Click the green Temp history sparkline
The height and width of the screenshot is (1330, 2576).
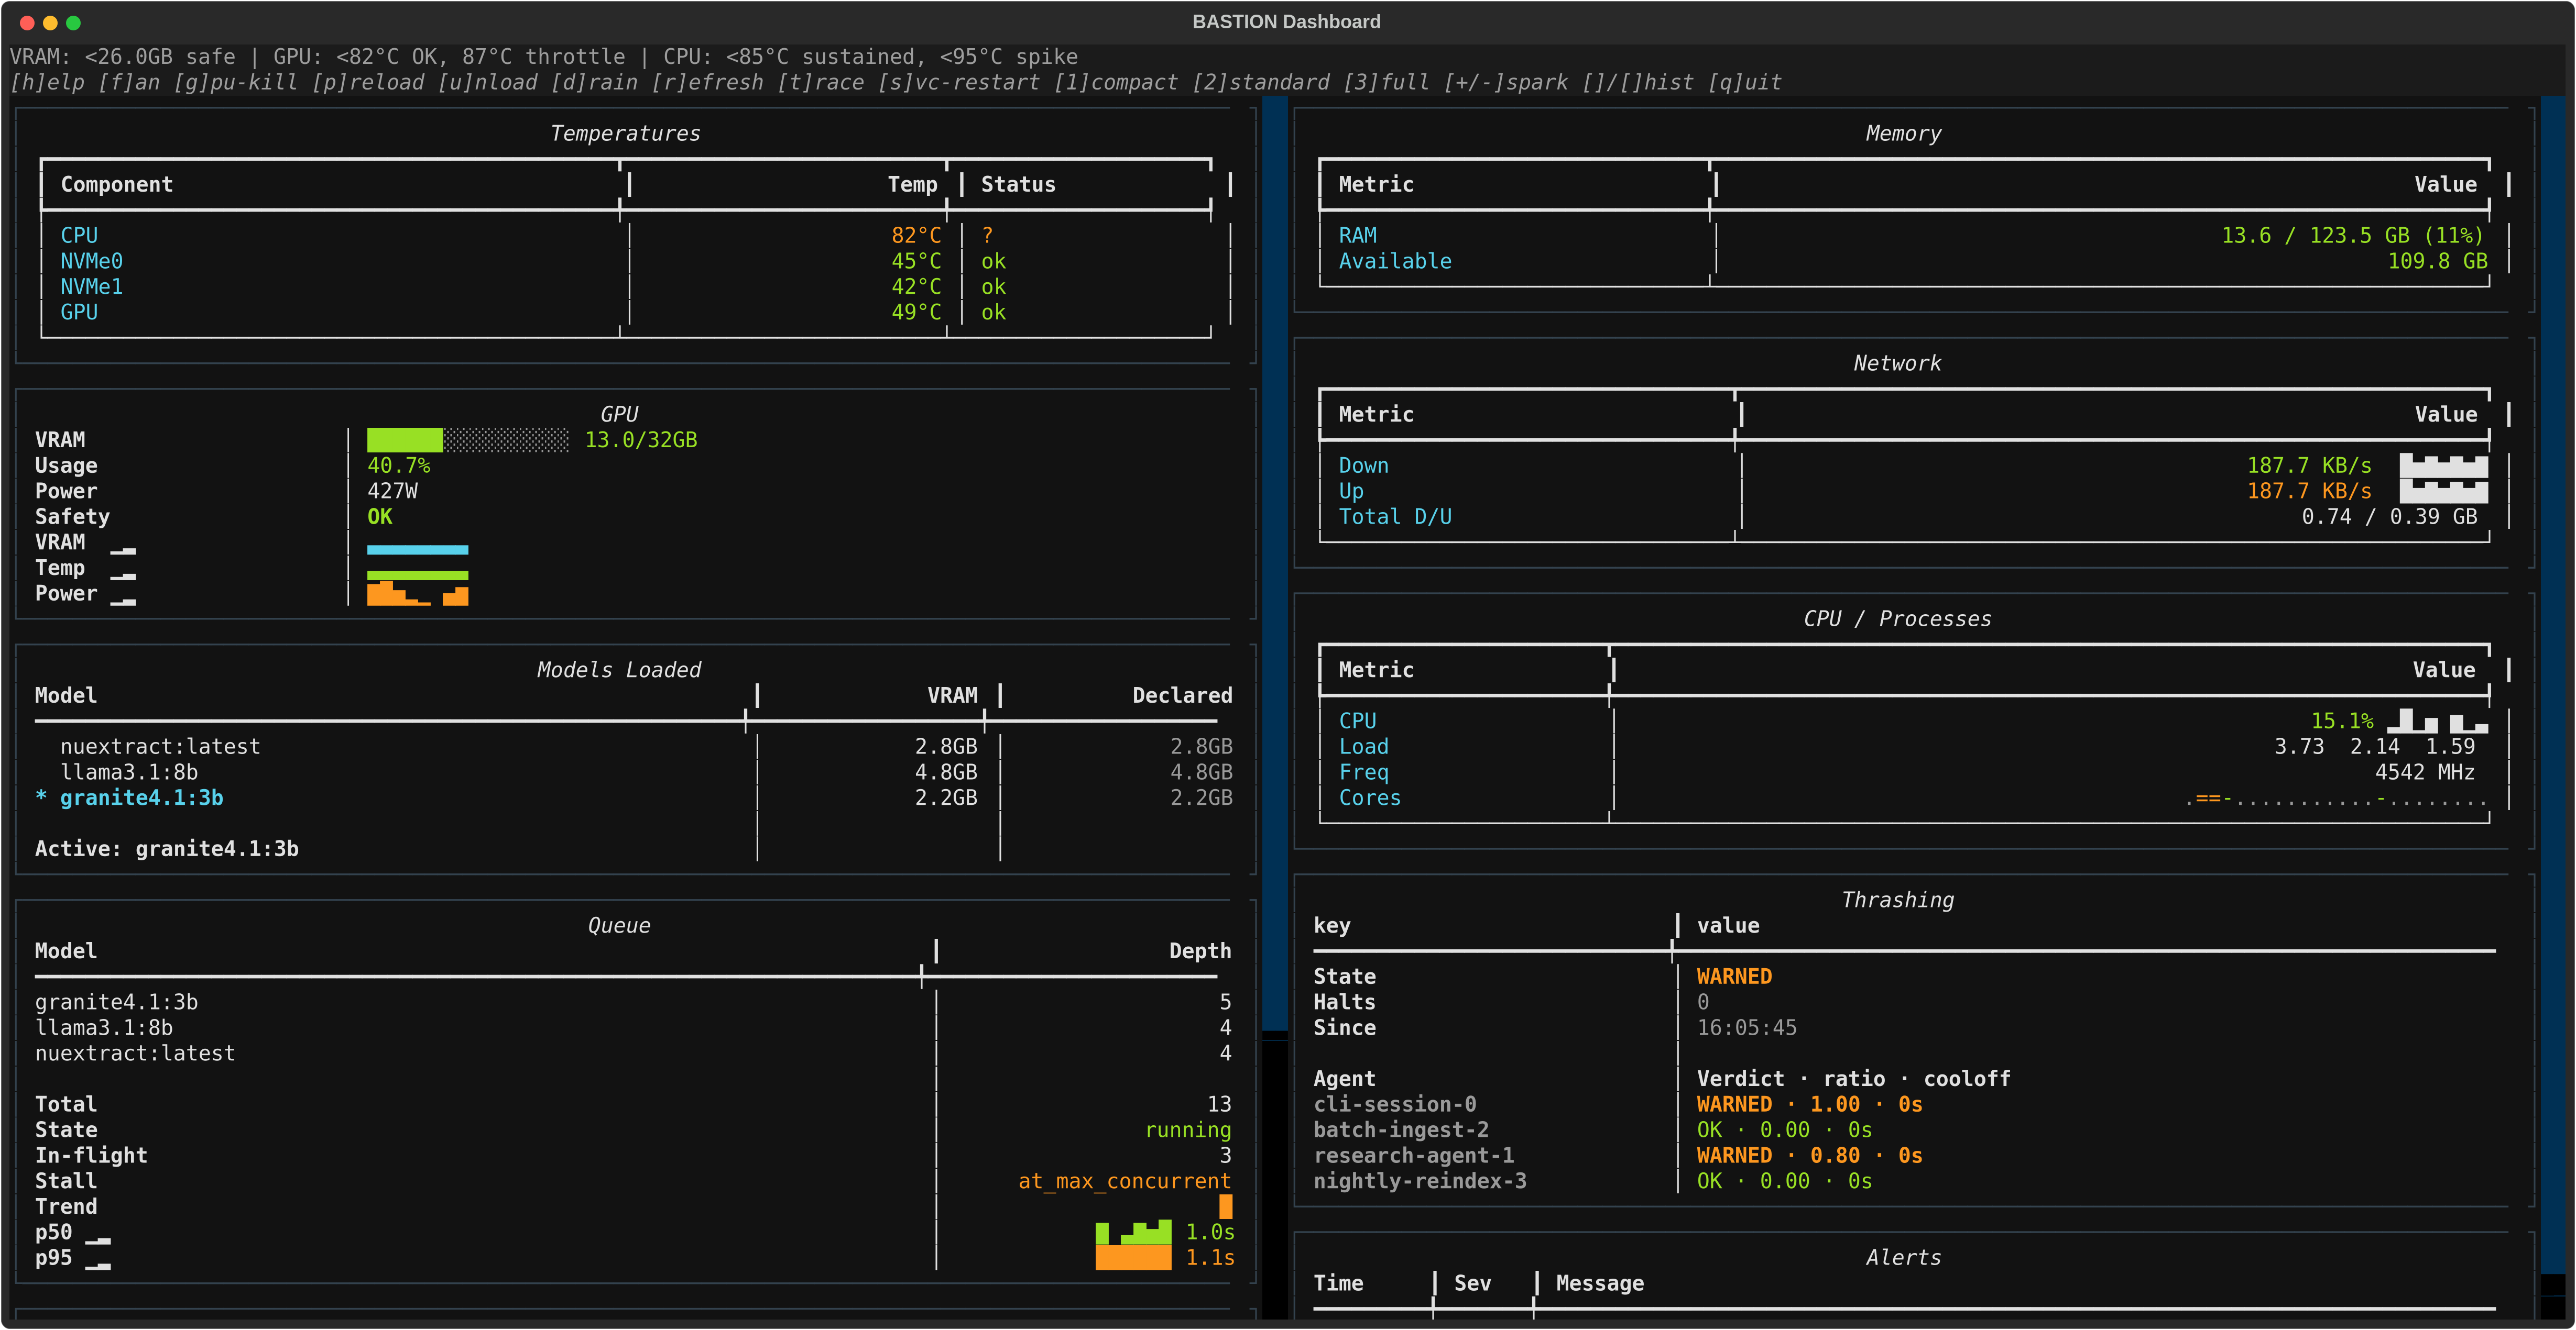tap(417, 575)
